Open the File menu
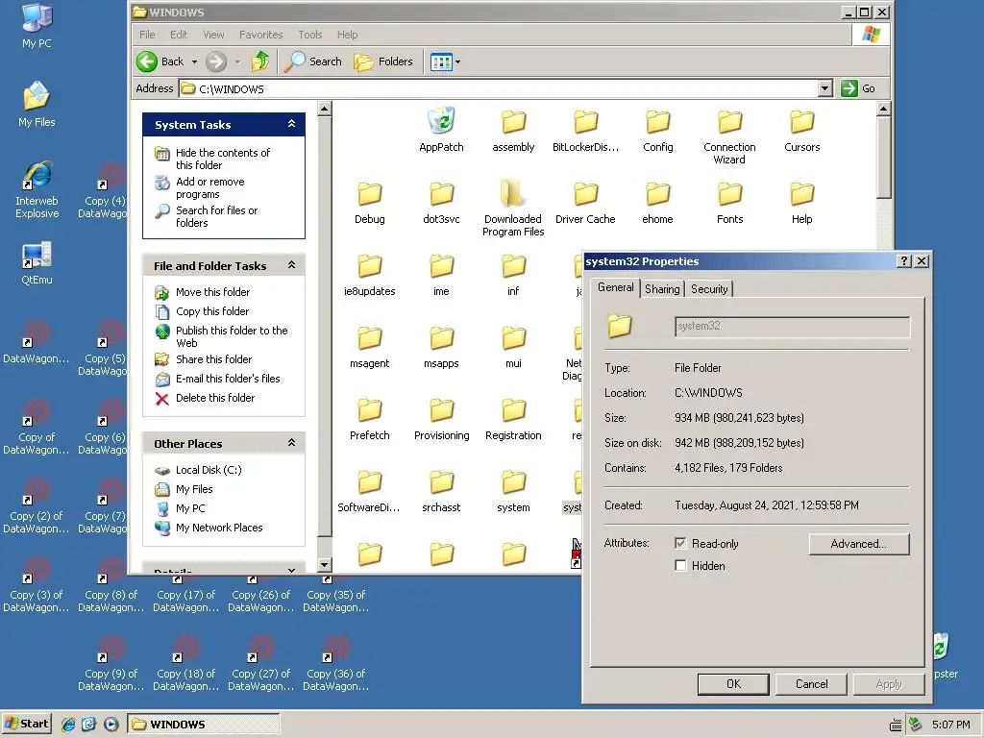Image resolution: width=984 pixels, height=738 pixels. click(147, 35)
